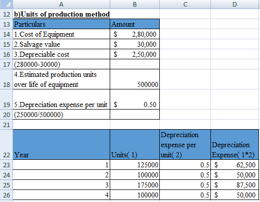
Task: Select row 26 header
Action: (7, 195)
